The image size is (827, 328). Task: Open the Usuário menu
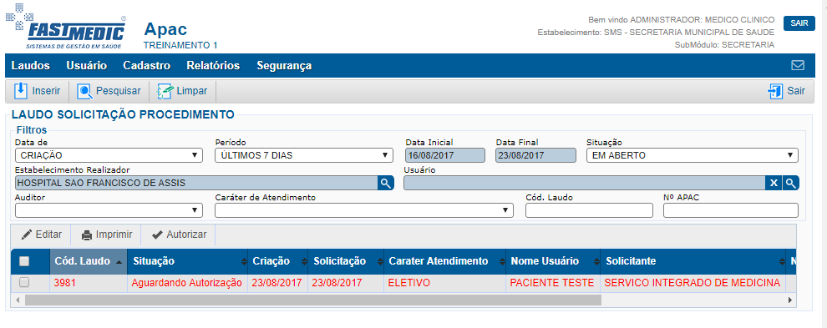(87, 65)
